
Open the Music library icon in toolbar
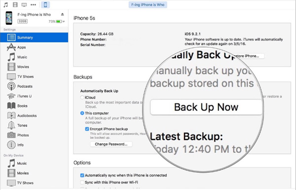[6, 4]
